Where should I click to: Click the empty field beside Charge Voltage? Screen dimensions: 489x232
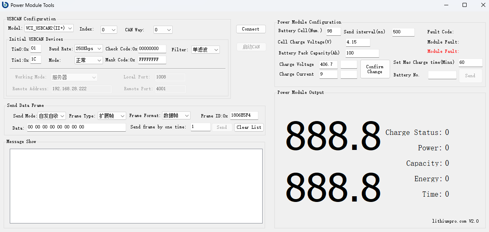point(349,65)
